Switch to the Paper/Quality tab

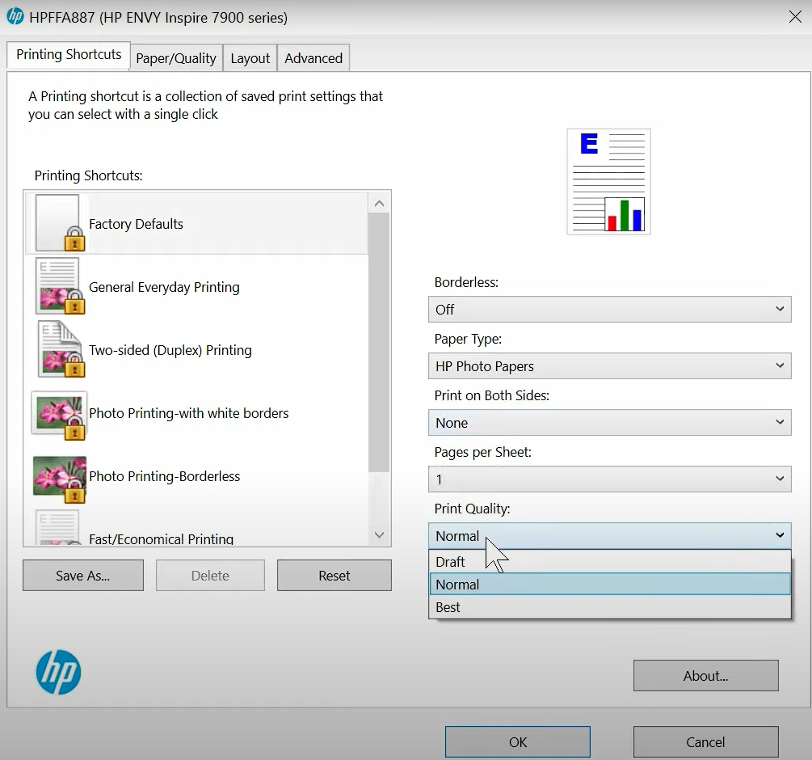pyautogui.click(x=176, y=58)
